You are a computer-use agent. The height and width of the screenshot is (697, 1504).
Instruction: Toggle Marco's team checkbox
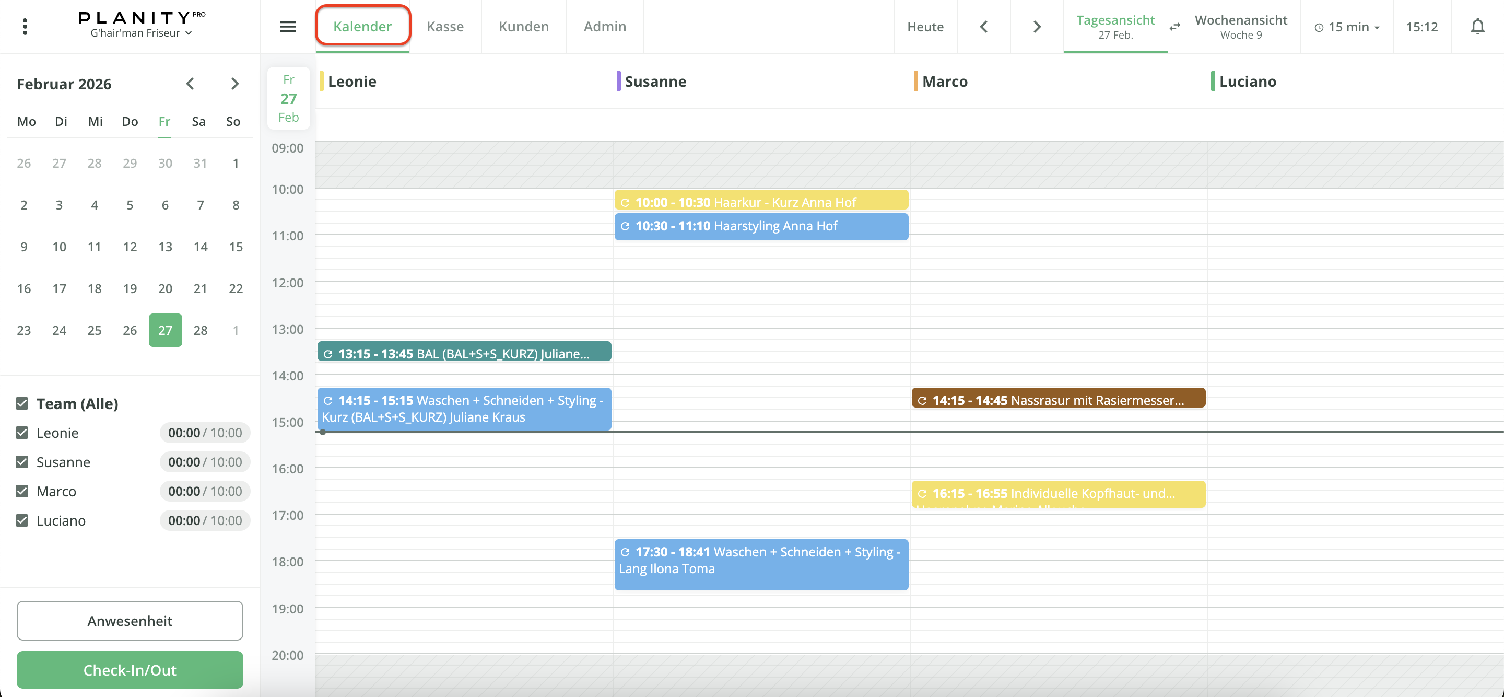(x=22, y=491)
